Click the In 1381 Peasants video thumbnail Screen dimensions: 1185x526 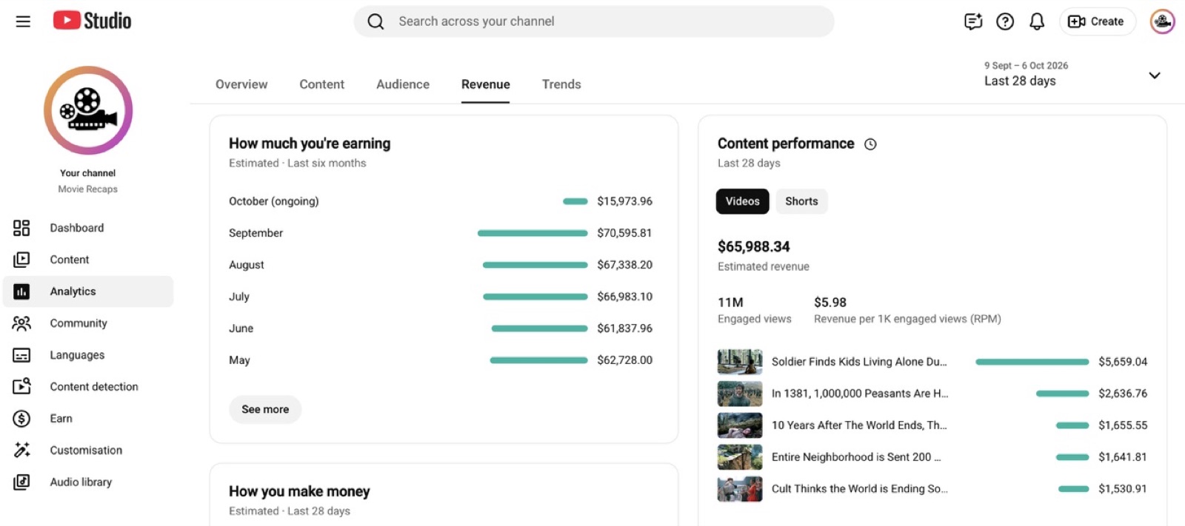[740, 394]
